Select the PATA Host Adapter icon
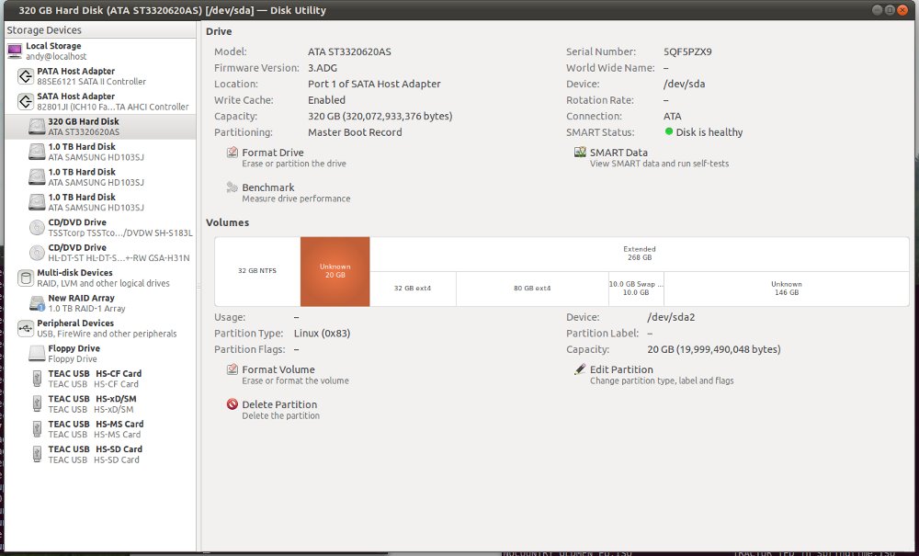The image size is (919, 556). [25, 76]
